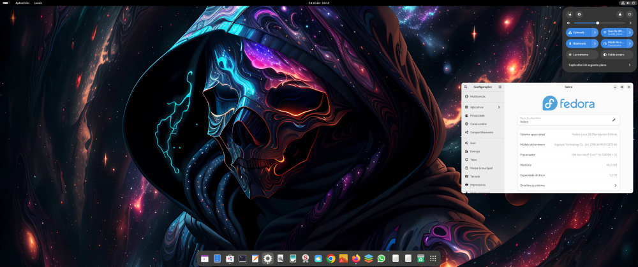
Task: Enable Estilo escuro dark style
Action: (617, 54)
